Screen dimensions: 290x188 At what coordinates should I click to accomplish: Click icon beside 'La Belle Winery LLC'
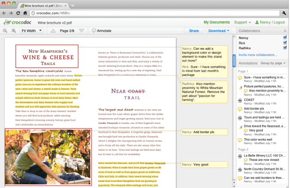click(x=240, y=156)
